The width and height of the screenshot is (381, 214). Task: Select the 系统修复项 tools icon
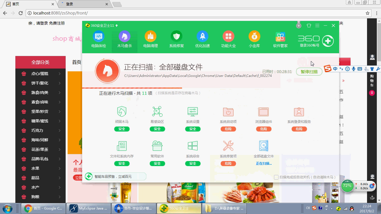pyautogui.click(x=228, y=146)
